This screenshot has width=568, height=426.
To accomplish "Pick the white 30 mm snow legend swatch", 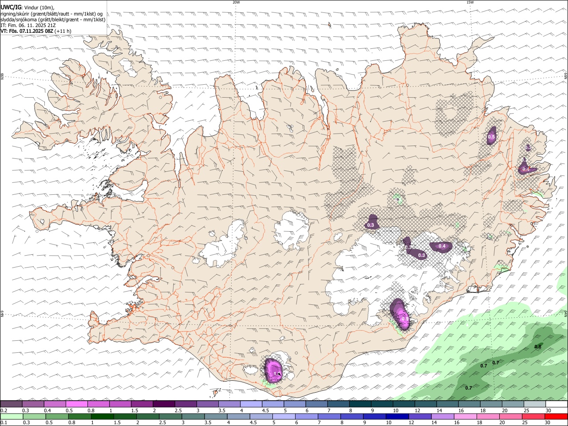I will coord(556,404).
